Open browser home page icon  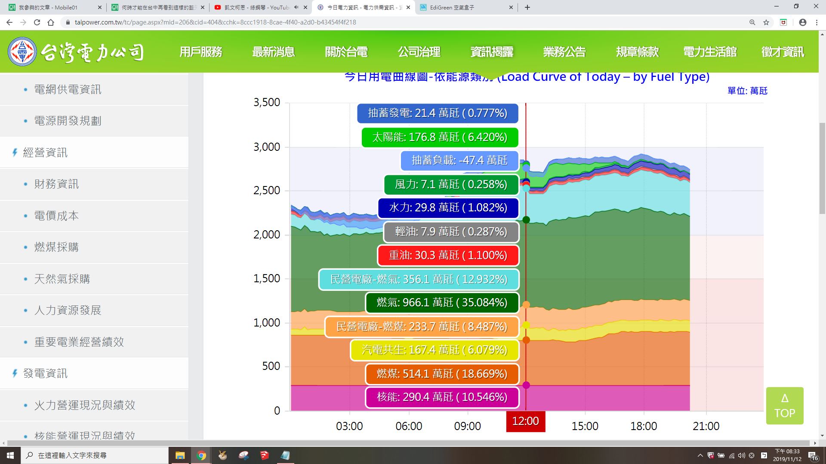51,22
